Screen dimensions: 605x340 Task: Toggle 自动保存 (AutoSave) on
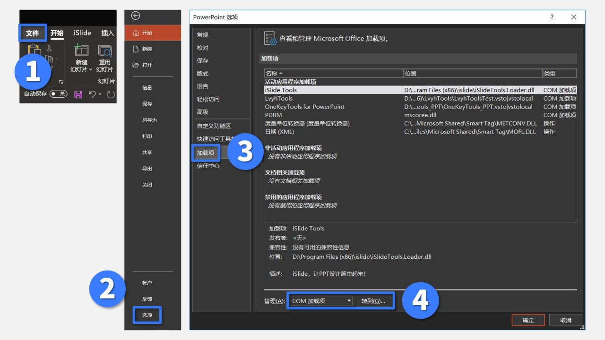[x=58, y=94]
